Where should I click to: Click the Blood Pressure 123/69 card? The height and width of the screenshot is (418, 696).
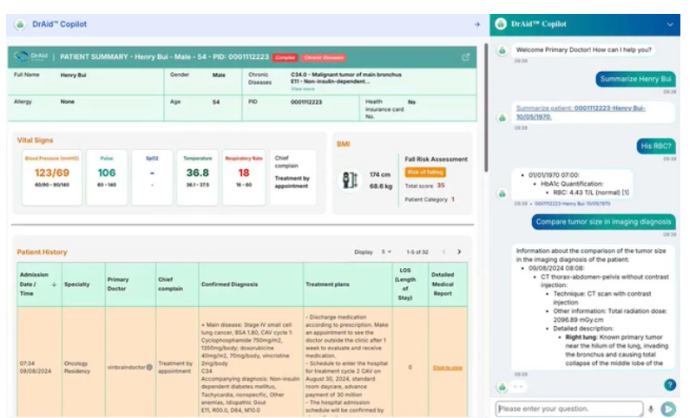52,177
